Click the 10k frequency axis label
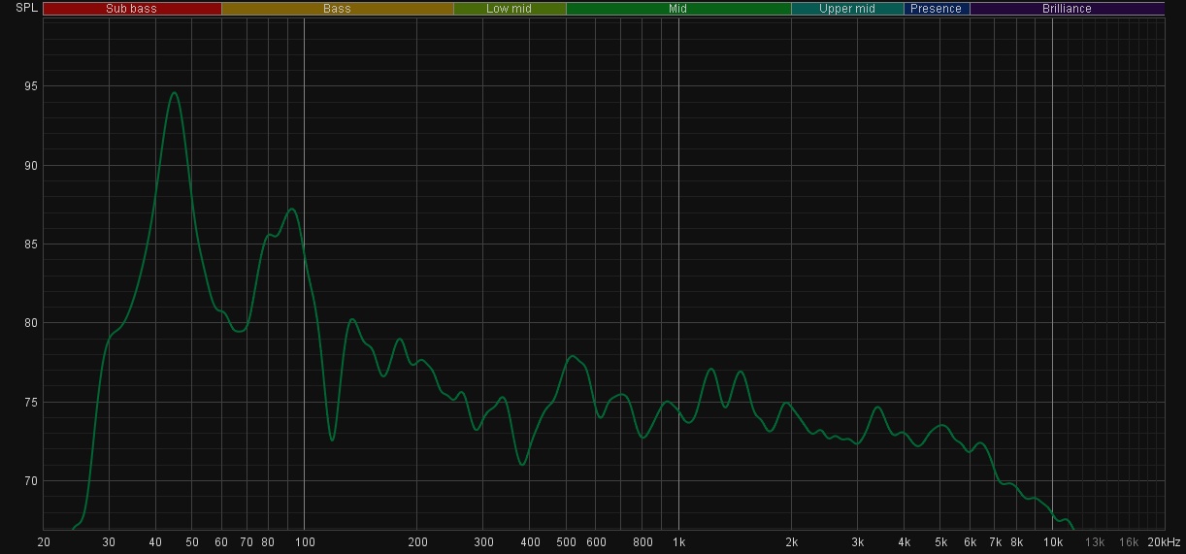1186x554 pixels. [x=1052, y=542]
